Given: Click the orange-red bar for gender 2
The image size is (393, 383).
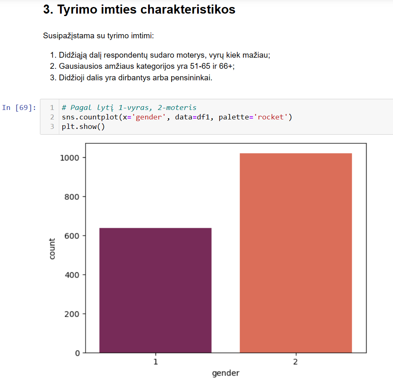Looking at the screenshot, I should coord(296,253).
